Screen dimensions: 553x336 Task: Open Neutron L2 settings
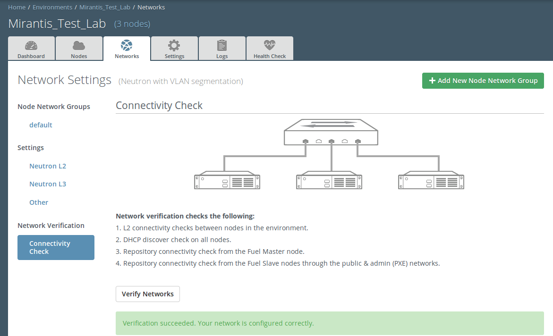48,166
